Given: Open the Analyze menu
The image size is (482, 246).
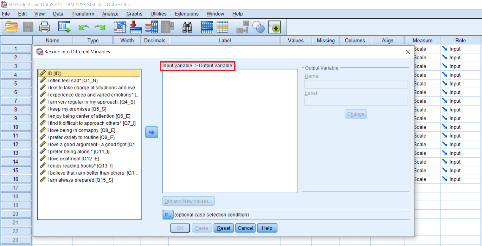Looking at the screenshot, I should [x=110, y=14].
